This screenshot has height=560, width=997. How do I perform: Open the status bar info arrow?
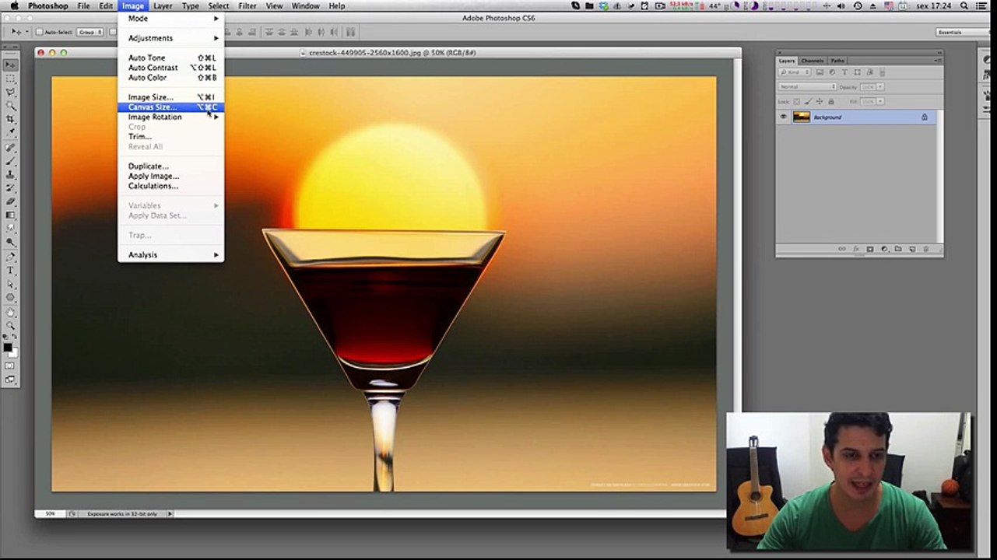pos(170,514)
